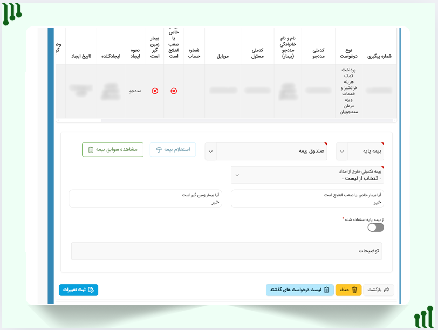Click the chevron arrow of بیمه تکمیلی field

point(237,175)
